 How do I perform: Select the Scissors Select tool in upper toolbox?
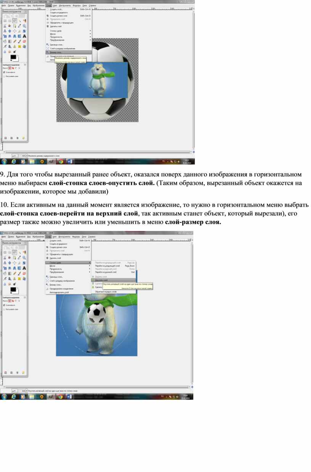(x=5, y=26)
